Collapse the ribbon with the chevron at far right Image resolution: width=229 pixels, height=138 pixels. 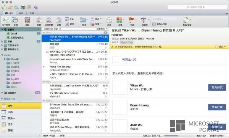(x=227, y=14)
